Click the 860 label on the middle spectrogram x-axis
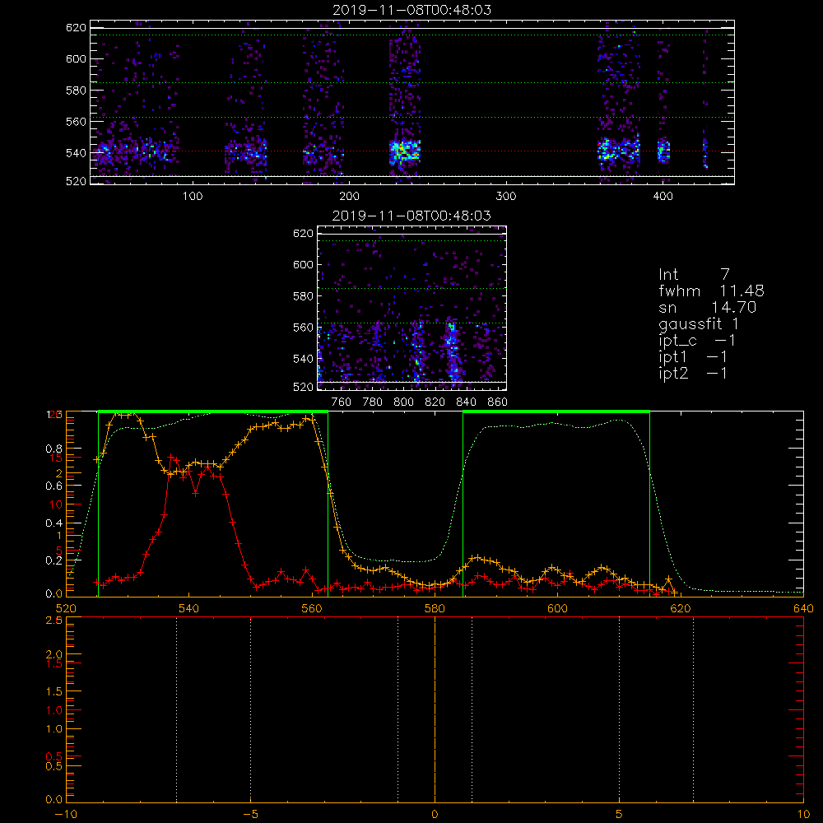The image size is (823, 823). 498,402
